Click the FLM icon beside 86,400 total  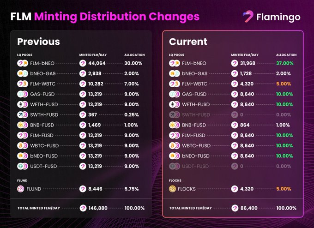tap(235, 208)
